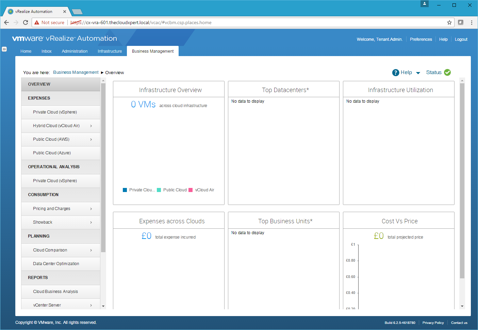
Task: Open Chrome's three-dot menu
Action: [x=472, y=22]
